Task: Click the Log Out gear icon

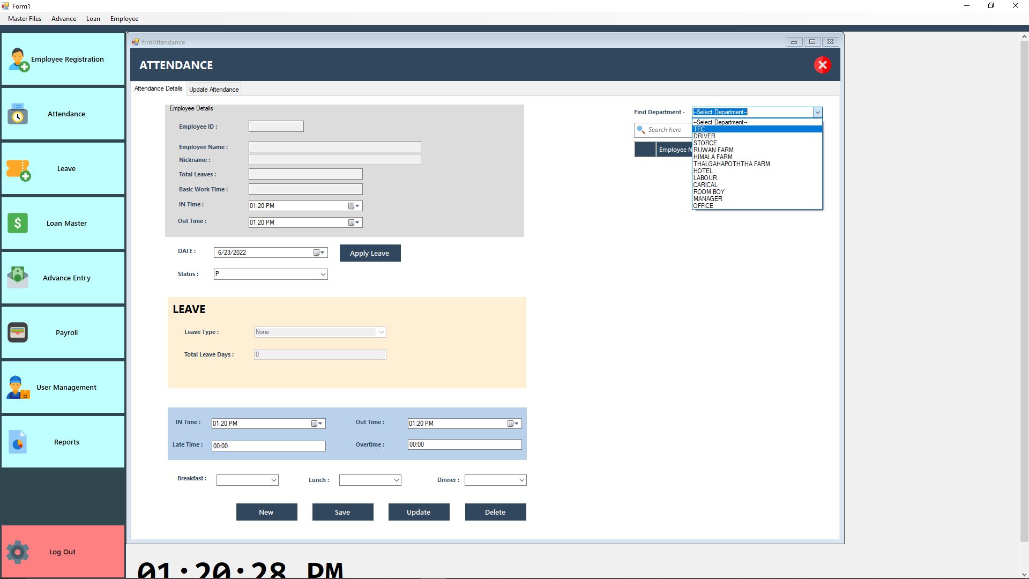Action: 18,552
